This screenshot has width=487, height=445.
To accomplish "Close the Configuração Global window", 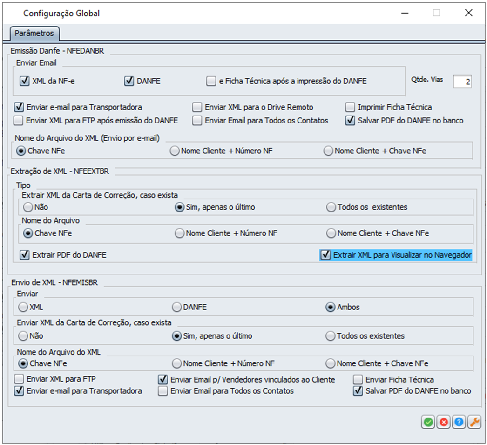I will pyautogui.click(x=468, y=13).
